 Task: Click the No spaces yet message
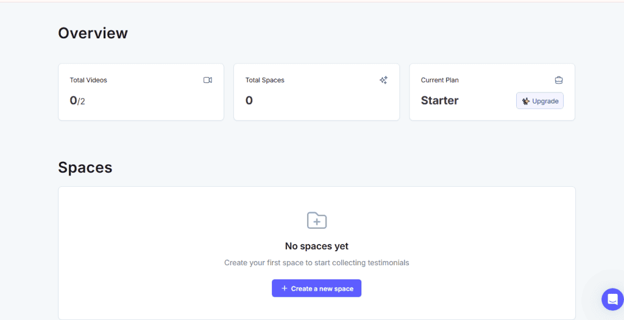click(x=317, y=246)
